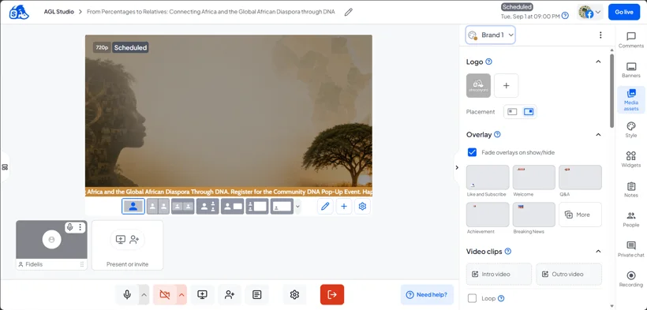This screenshot has width=647, height=310.
Task: Select the Welcome overlay
Action: pos(534,177)
